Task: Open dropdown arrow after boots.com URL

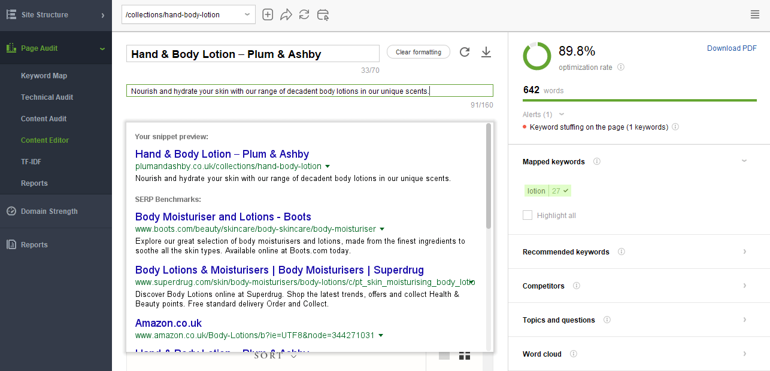Action: pyautogui.click(x=382, y=229)
